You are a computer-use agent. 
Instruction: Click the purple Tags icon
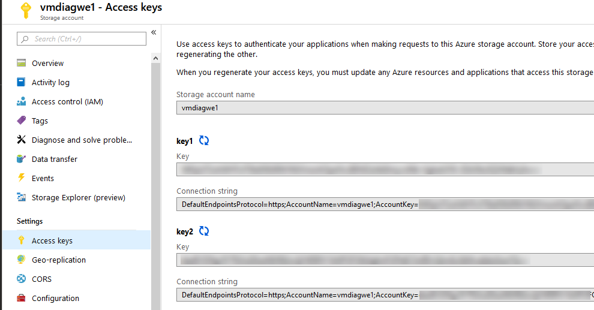[22, 121]
